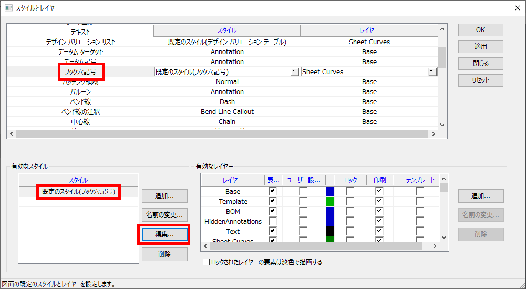Check the 表示 checkbox for HiddenAnnotations layer
Screen dimensions: 526x289
273,221
